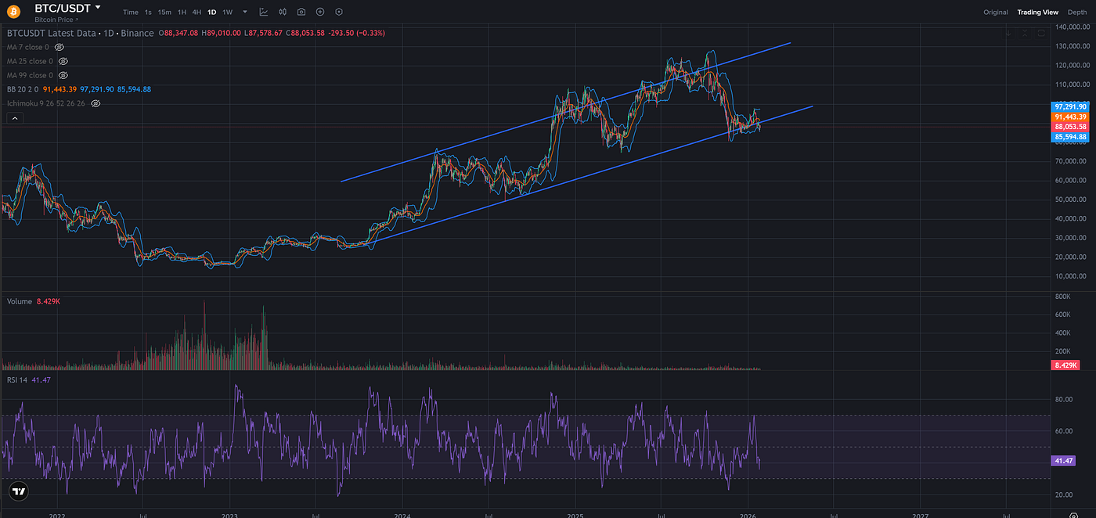Select the 4H interval

pos(196,12)
